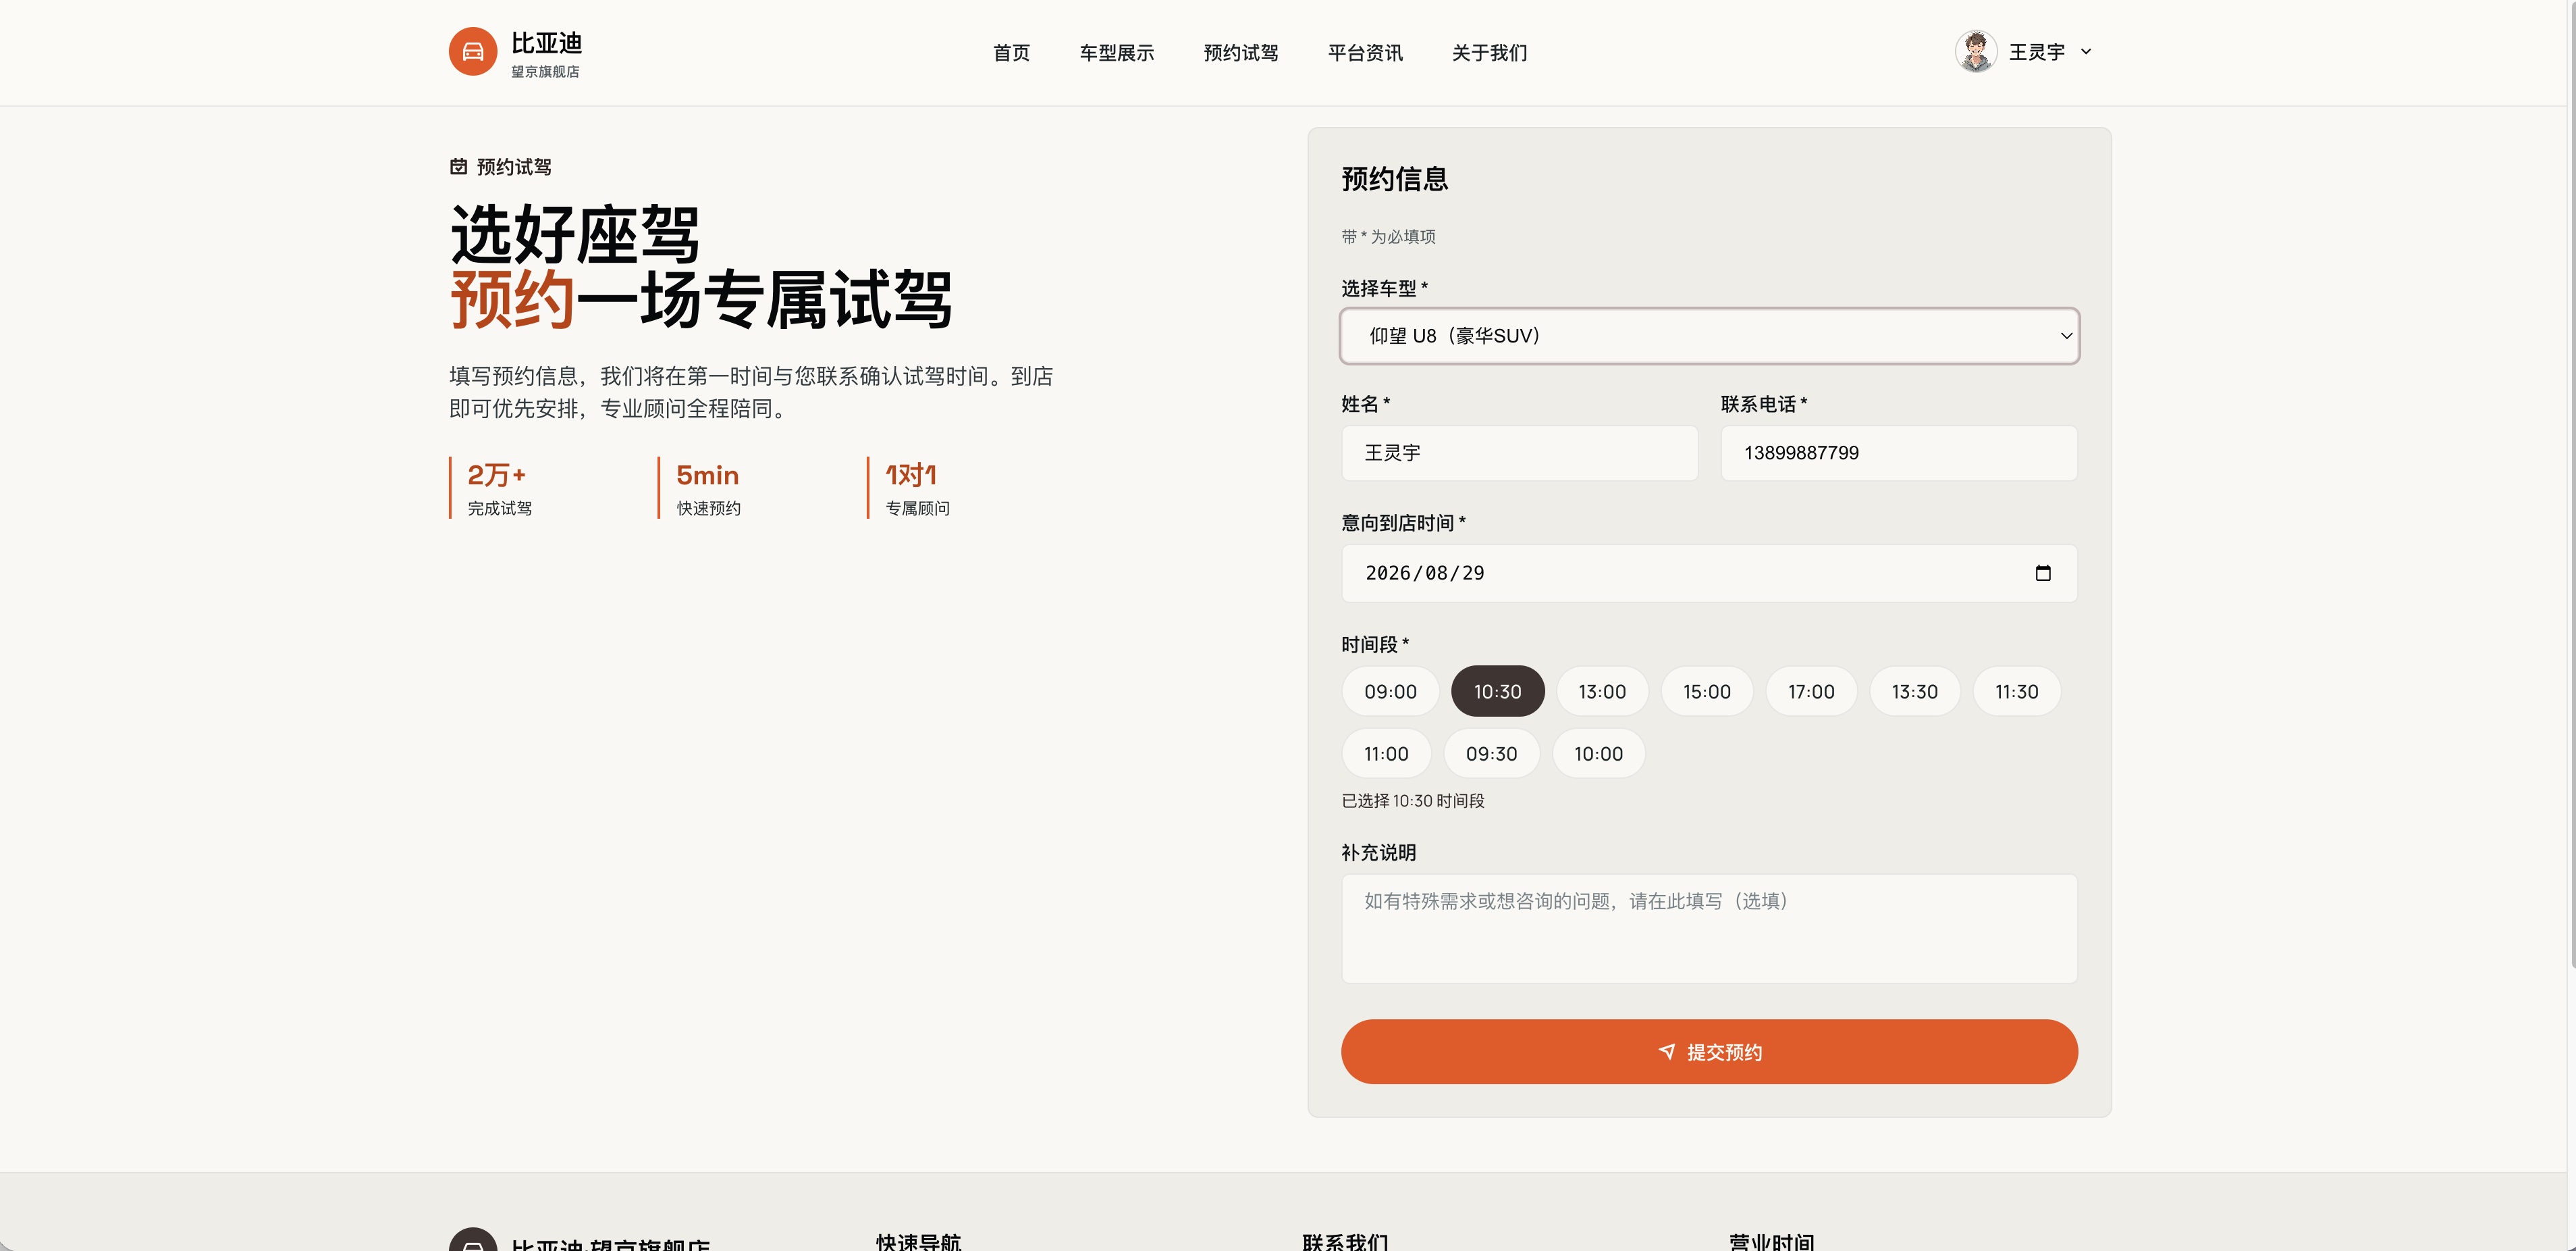Click the user avatar picture
The height and width of the screenshot is (1251, 2576).
[x=1976, y=51]
